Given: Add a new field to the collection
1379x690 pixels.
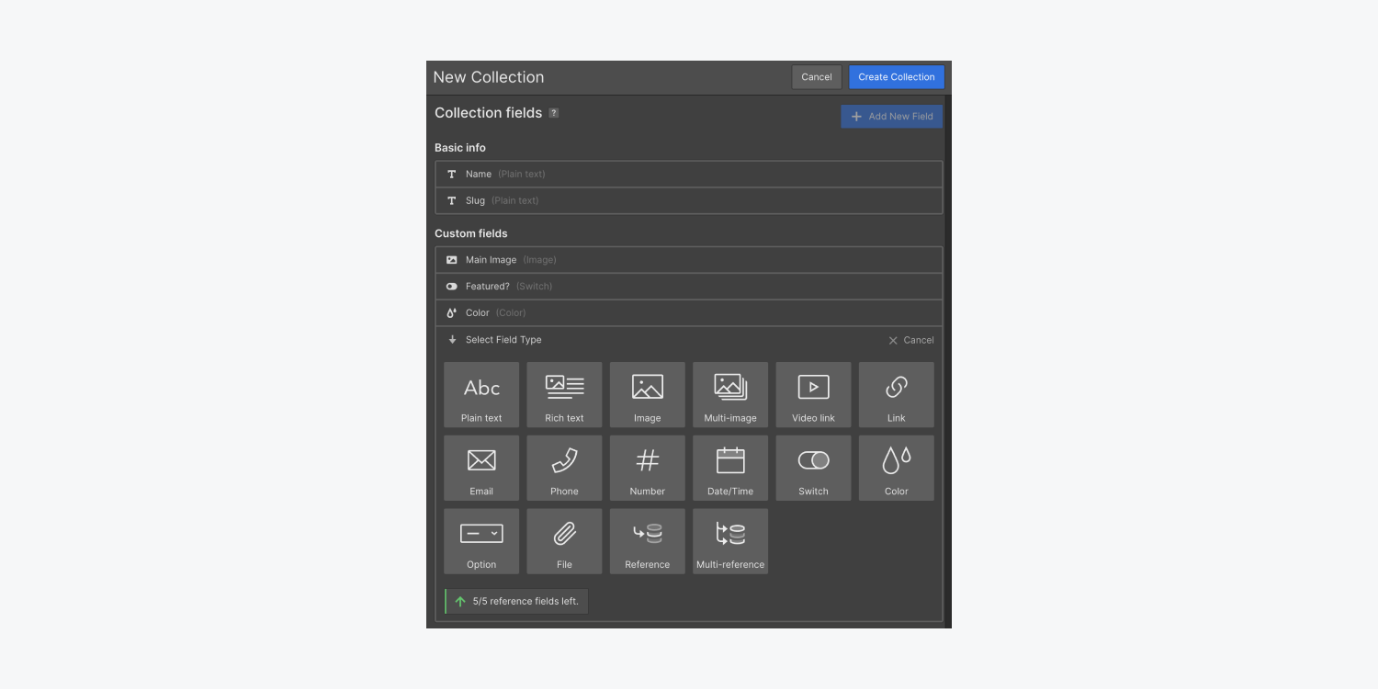Looking at the screenshot, I should tap(890, 116).
